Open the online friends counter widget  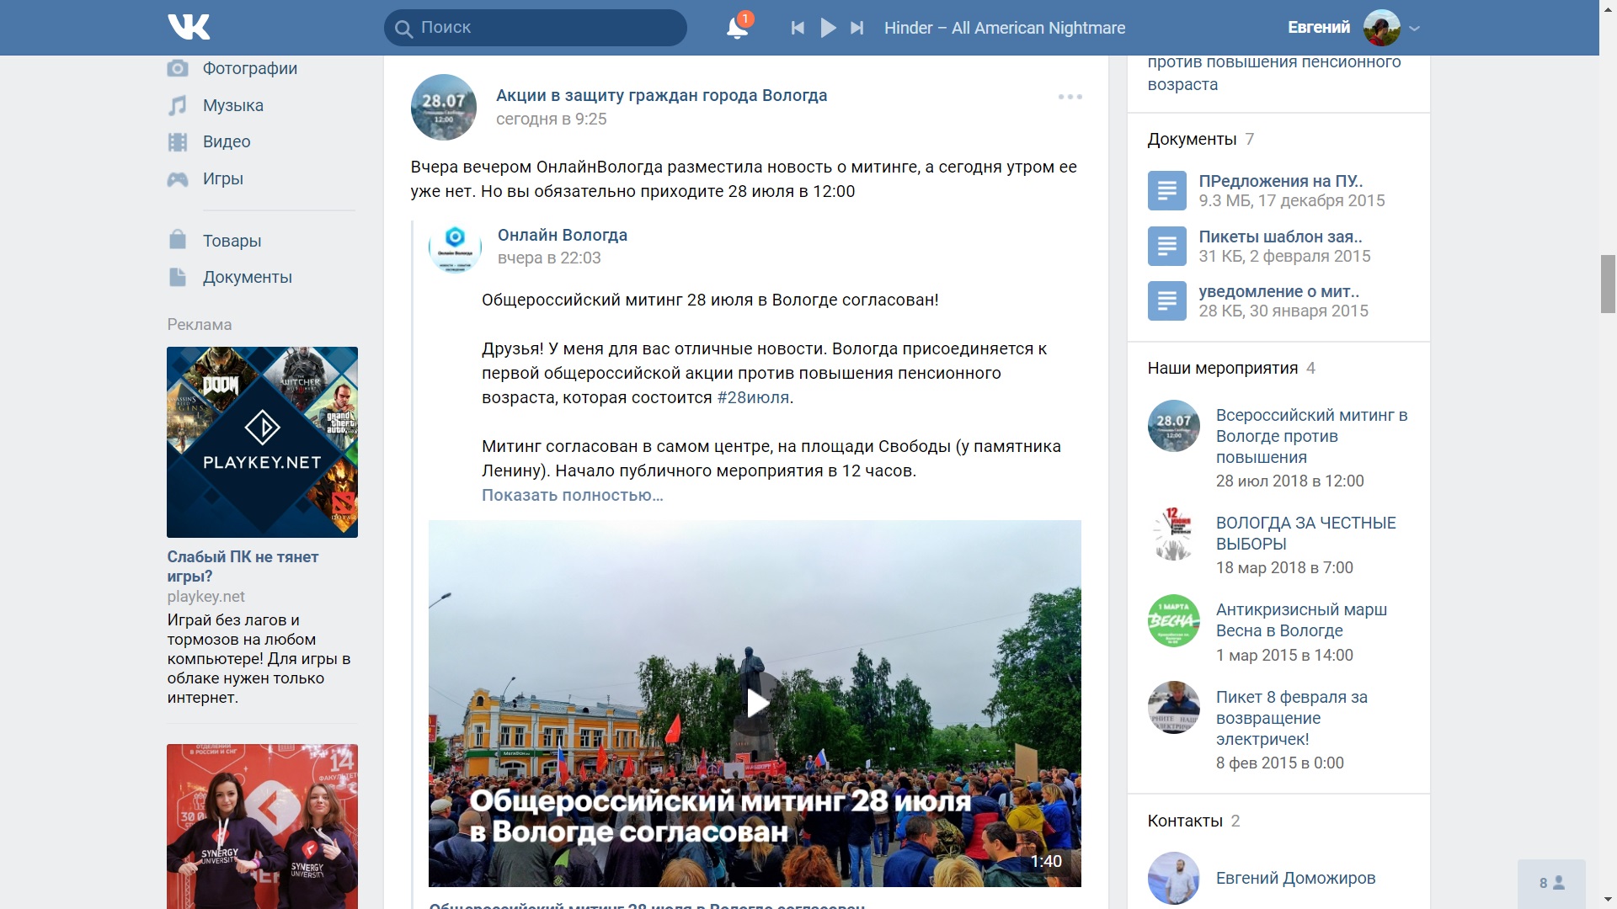point(1551,883)
